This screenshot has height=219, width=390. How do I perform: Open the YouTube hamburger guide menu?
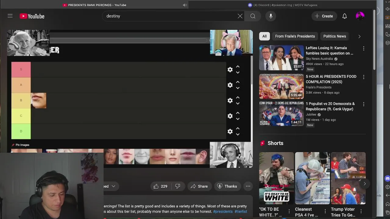click(x=10, y=16)
